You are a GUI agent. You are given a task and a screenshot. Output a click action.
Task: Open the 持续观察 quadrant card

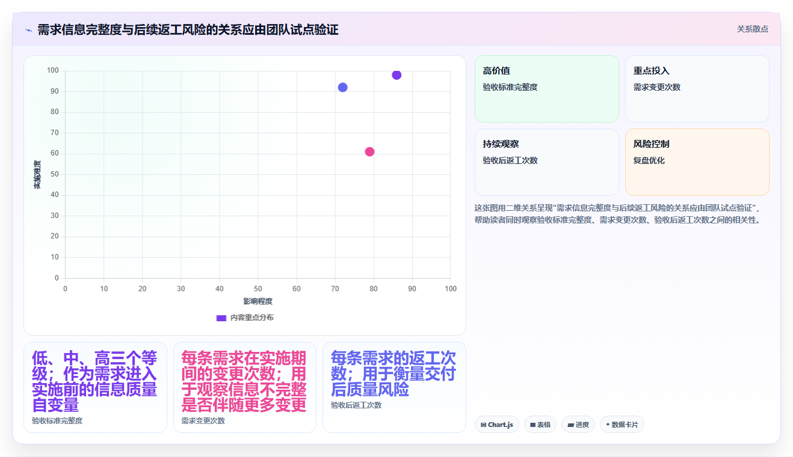point(547,162)
